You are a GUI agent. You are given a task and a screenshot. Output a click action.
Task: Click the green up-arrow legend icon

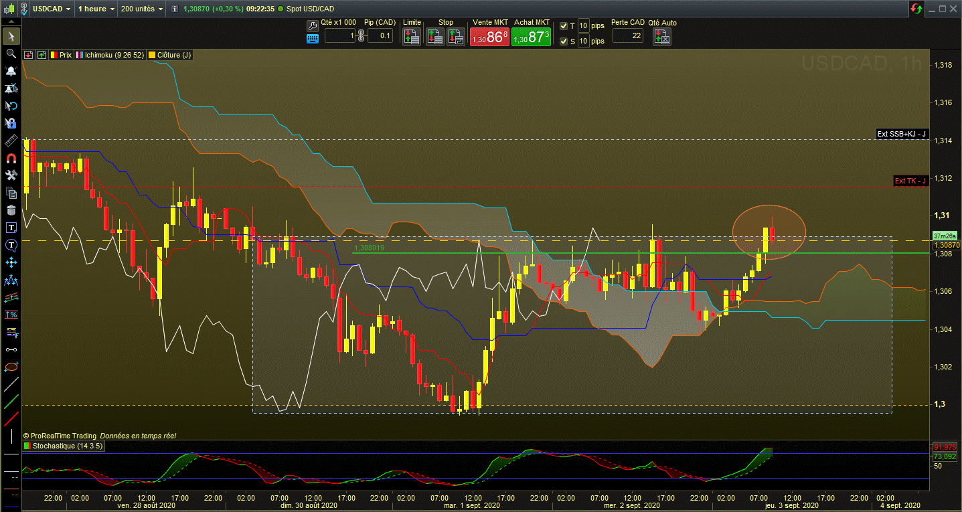click(x=42, y=55)
